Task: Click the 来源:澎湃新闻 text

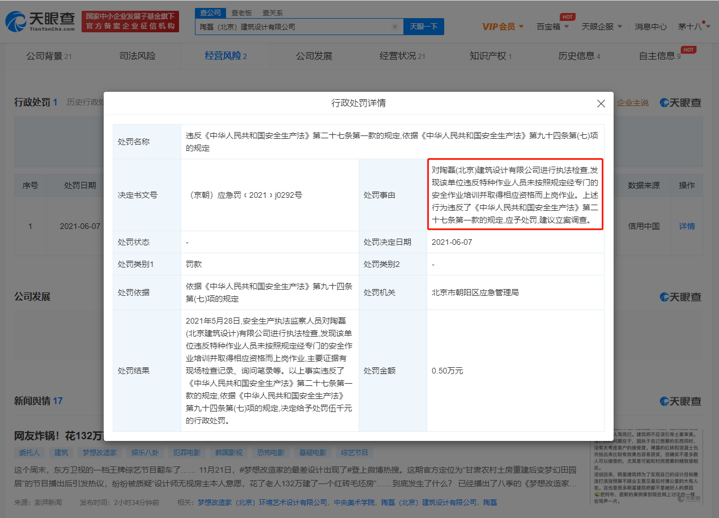Action: tap(38, 502)
